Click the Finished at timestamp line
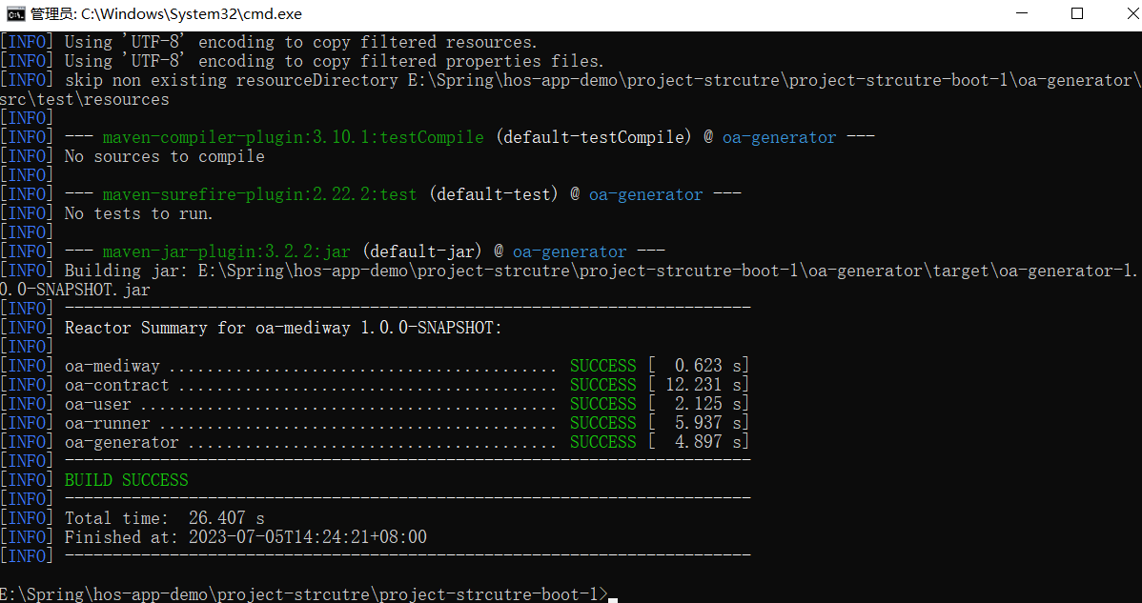Viewport: 1142px width, 603px height. click(245, 537)
